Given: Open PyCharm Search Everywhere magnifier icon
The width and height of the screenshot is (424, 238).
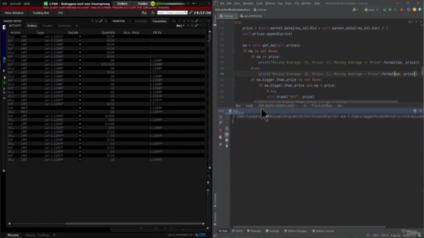Looking at the screenshot, I should click(409, 10).
